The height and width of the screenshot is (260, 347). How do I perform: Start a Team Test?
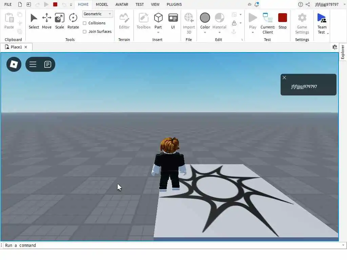click(x=322, y=23)
